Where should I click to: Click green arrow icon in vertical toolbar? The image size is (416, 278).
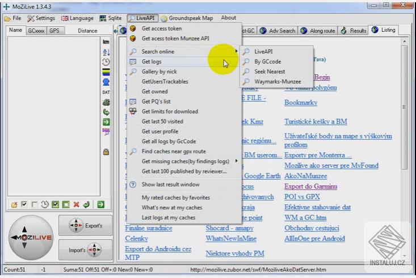(106, 122)
